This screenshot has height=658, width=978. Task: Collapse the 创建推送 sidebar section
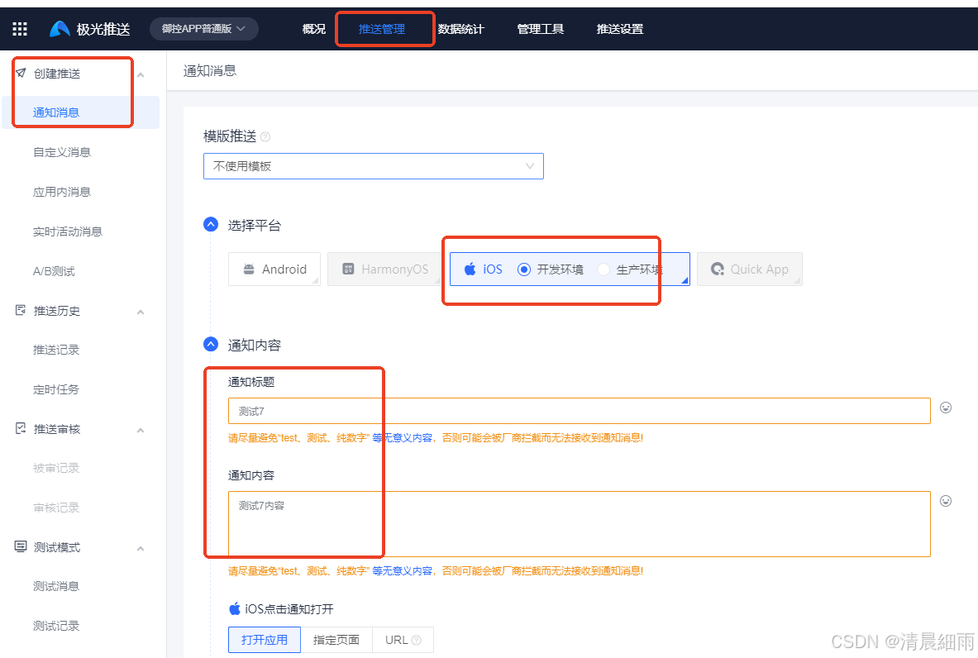tap(141, 75)
